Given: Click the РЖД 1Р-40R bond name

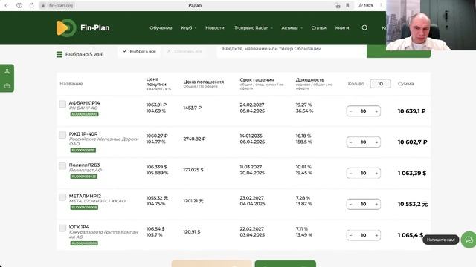Looking at the screenshot, I should (83, 133).
